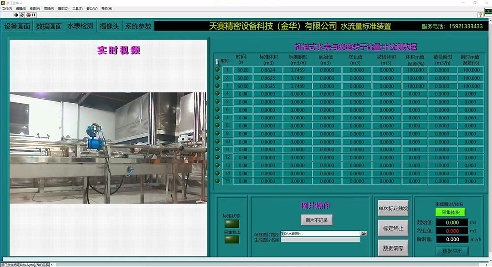The image size is (492, 267).
Task: Toggle the green 采集体积 mode button
Action: tap(450, 212)
